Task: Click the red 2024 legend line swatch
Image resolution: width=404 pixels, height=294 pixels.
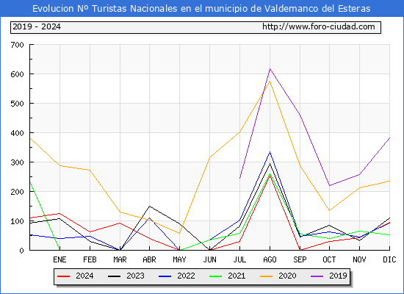Action: (63, 276)
